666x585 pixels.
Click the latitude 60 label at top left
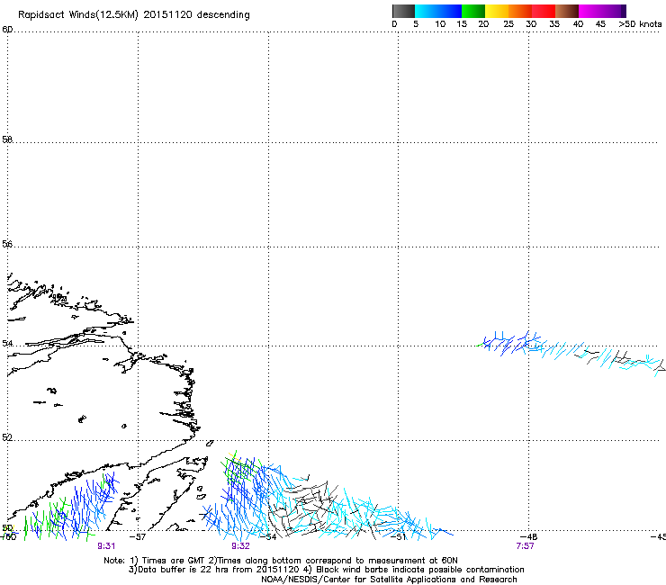tap(7, 30)
